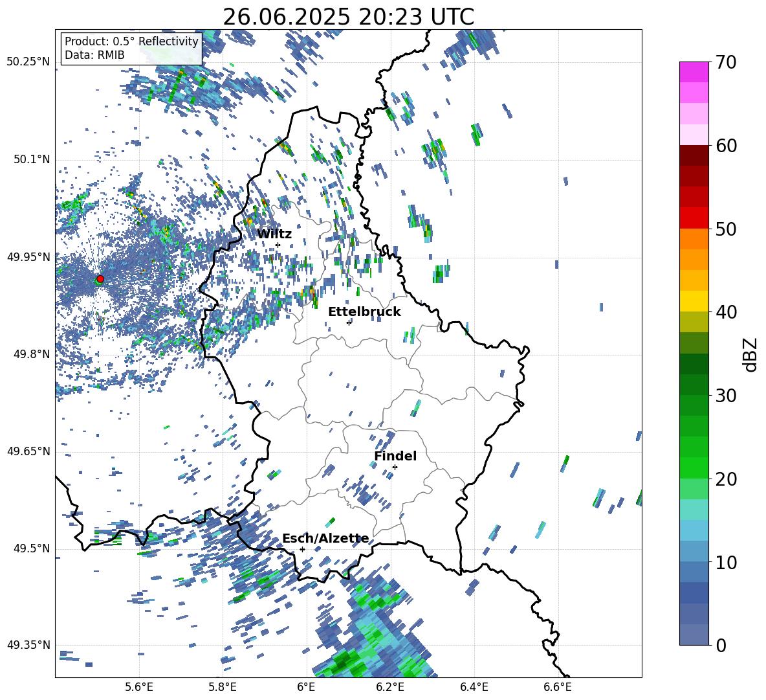Click the turquoise colorbar segment below 20
766x700 pixels.
tap(694, 510)
